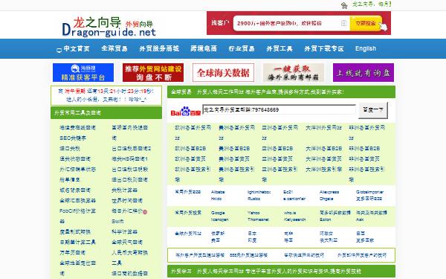
Task: Open the 世界时间查询 link
Action: pyautogui.click(x=127, y=200)
